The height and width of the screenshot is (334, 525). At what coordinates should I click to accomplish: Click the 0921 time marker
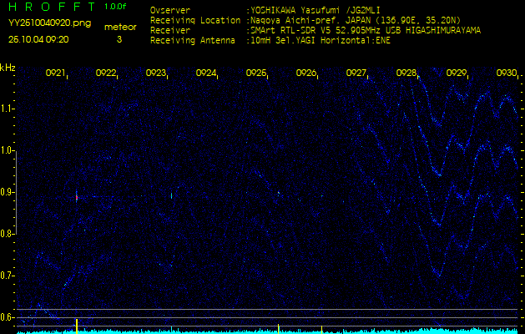coord(56,73)
